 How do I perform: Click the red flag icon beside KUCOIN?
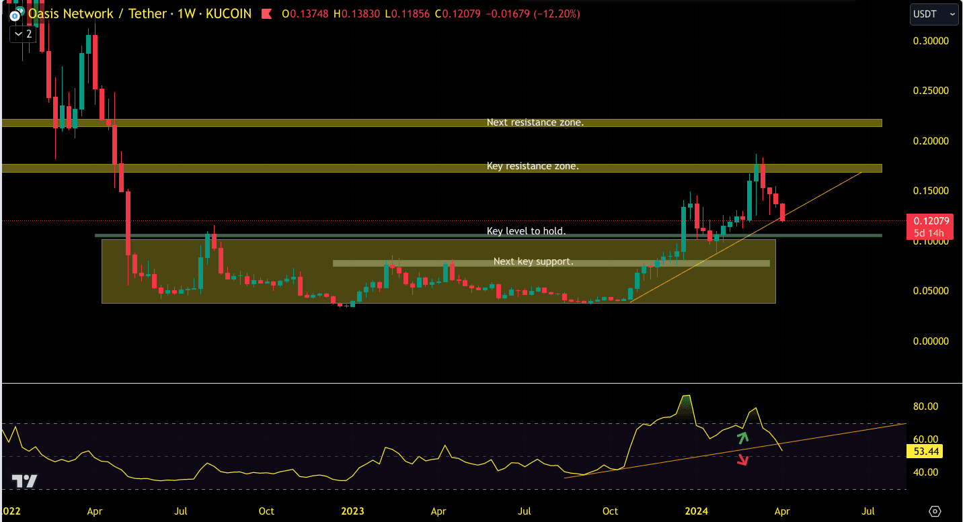point(268,13)
